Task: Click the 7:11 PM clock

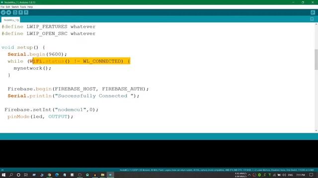Action: point(301,175)
